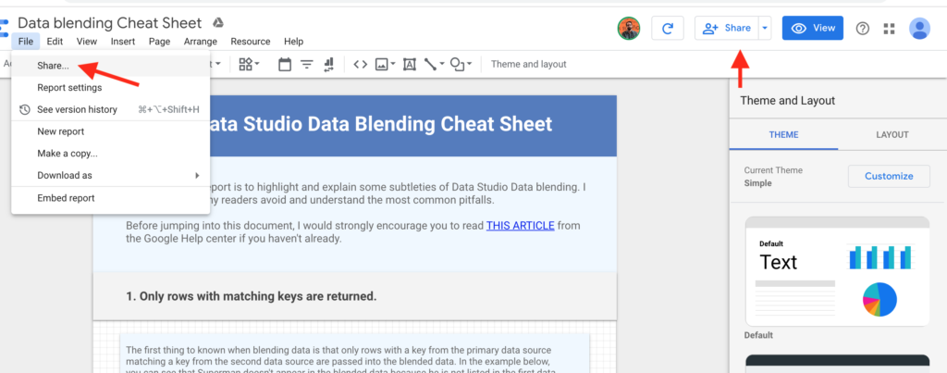Open the help question mark icon
The height and width of the screenshot is (373, 947).
863,29
